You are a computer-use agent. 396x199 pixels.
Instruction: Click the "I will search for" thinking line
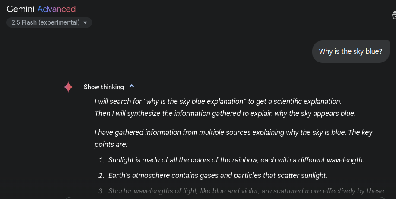coord(218,101)
